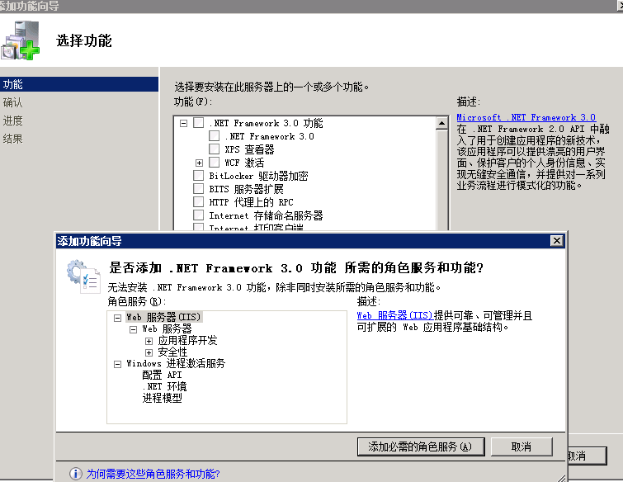The height and width of the screenshot is (482, 623).
Task: Tick the HTTP 代理上的 RPC checkbox
Action: [x=198, y=201]
